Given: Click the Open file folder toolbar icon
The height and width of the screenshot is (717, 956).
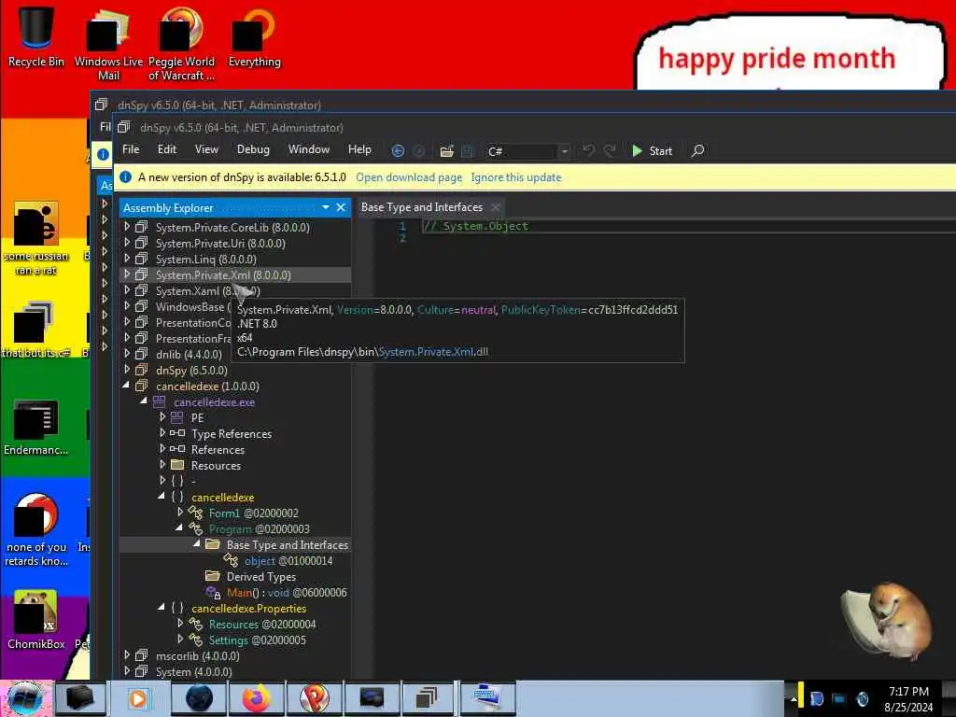Looking at the screenshot, I should coord(447,150).
